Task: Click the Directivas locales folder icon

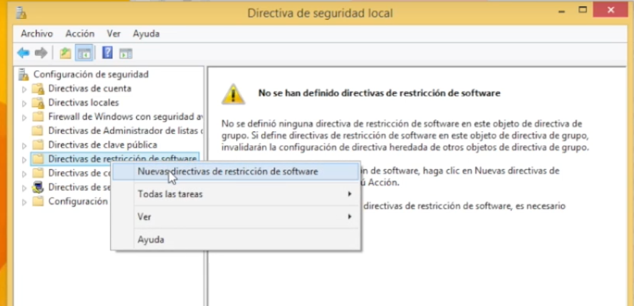Action: [38, 103]
